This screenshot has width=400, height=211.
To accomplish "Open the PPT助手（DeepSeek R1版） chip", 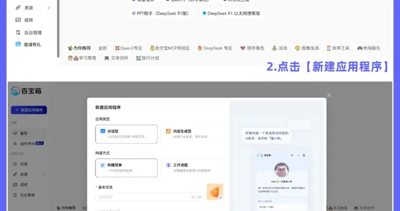I will (162, 13).
